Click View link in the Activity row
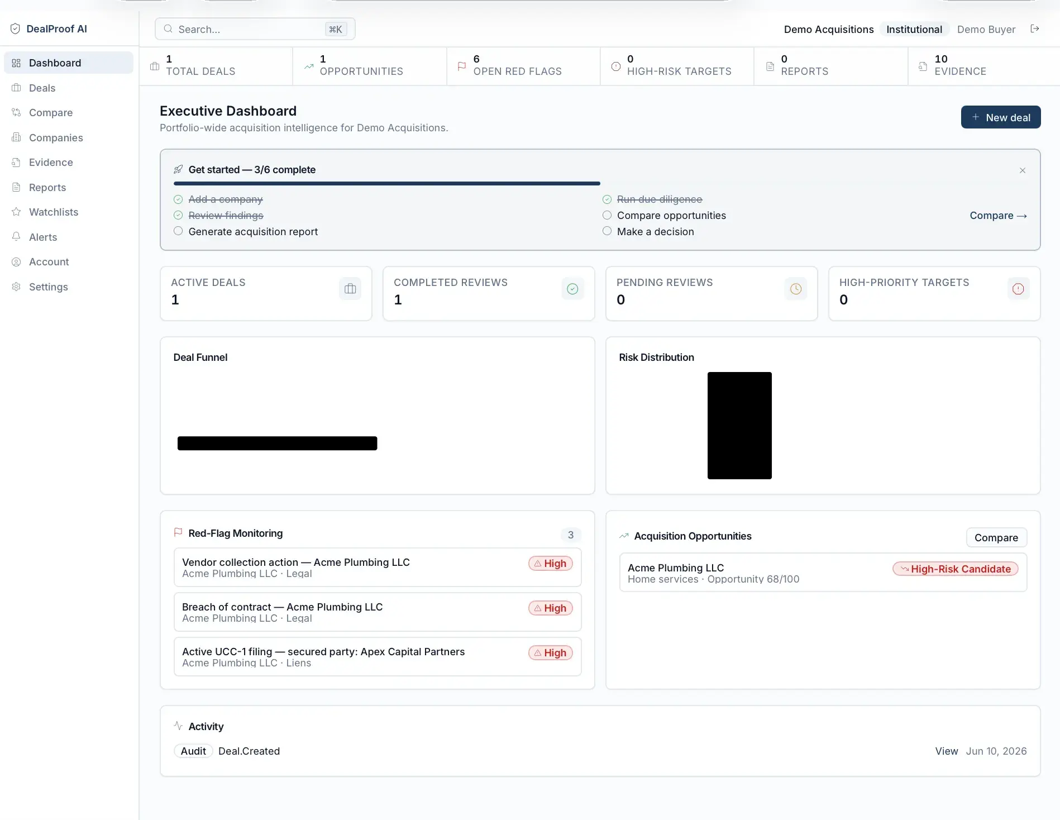1060x820 pixels. 947,751
